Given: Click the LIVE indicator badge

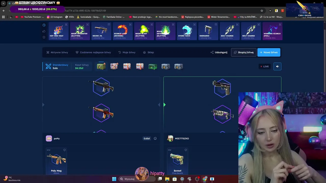Looking at the screenshot, I should [x=265, y=66].
